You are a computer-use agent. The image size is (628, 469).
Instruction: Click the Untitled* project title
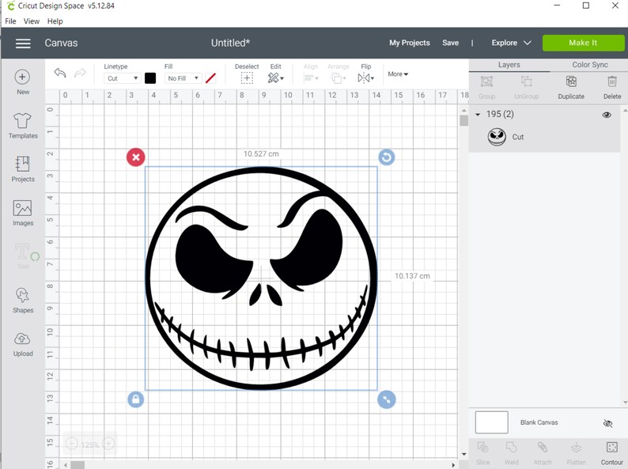click(x=230, y=43)
